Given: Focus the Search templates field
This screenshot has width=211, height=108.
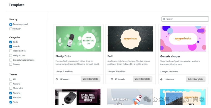Looking at the screenshot, I should (x=185, y=19).
